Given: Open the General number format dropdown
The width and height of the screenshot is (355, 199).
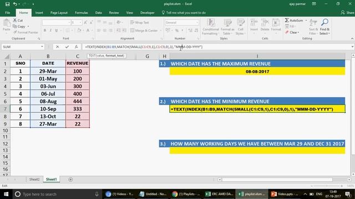Looking at the screenshot, I should (197, 22).
